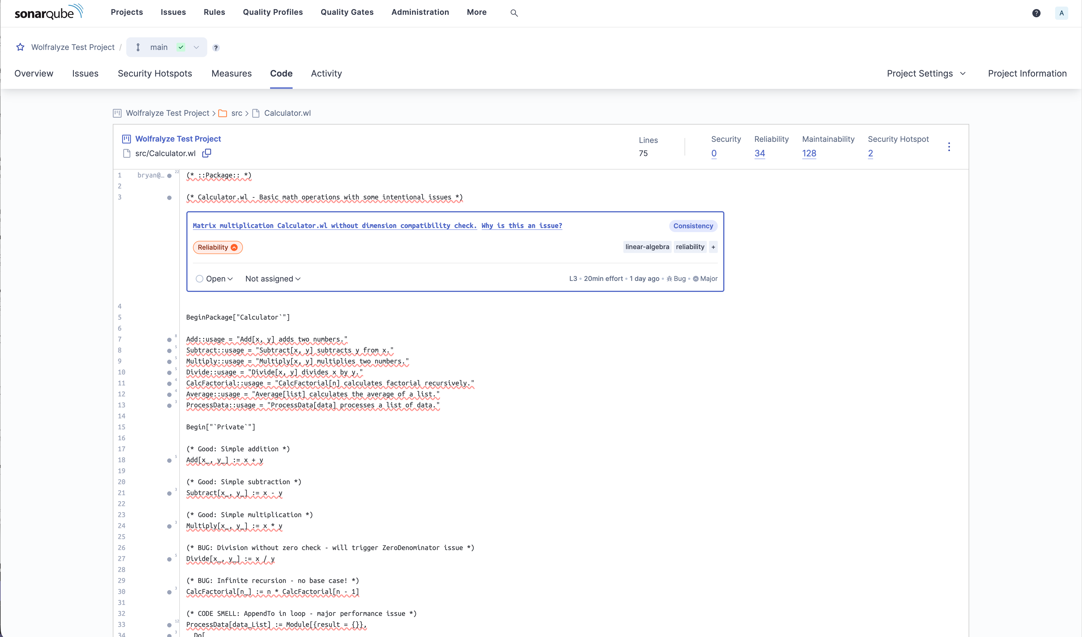Click the src folder icon in breadcrumb
The width and height of the screenshot is (1082, 637).
point(222,113)
